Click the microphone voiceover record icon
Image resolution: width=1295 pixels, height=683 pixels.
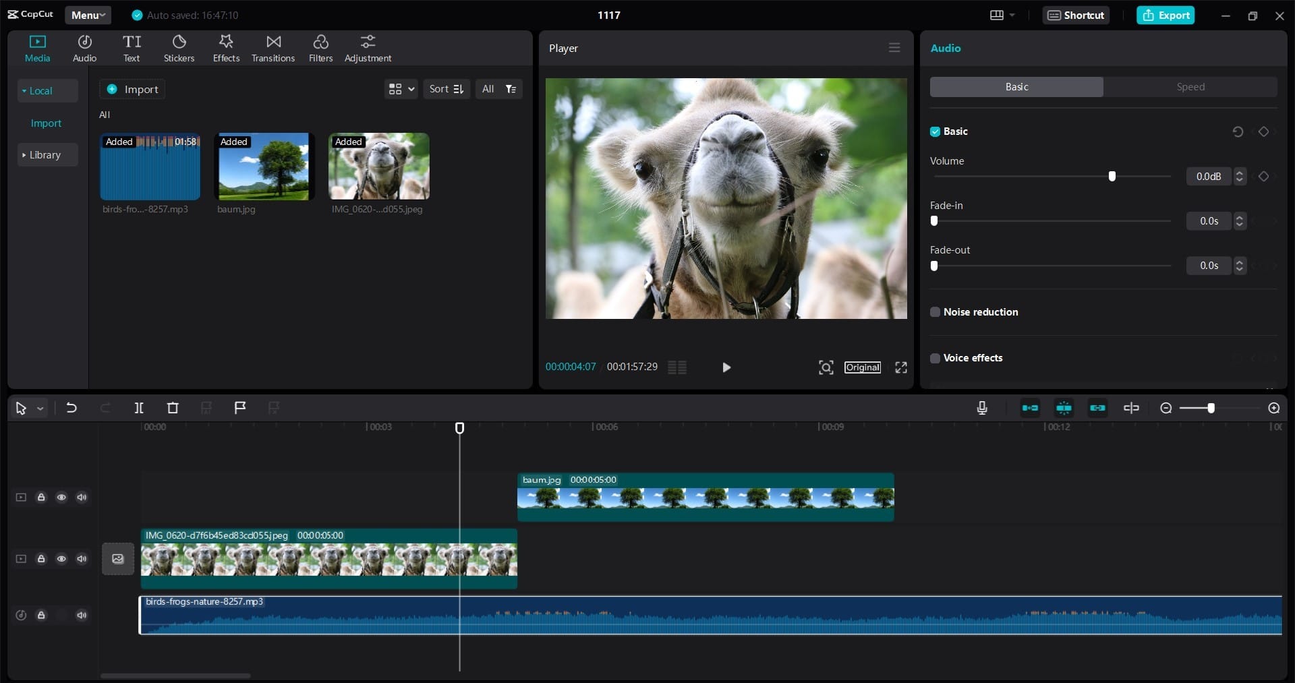point(982,408)
